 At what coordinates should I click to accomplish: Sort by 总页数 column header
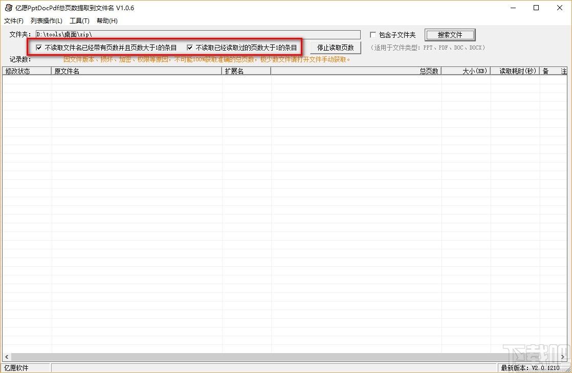356,71
